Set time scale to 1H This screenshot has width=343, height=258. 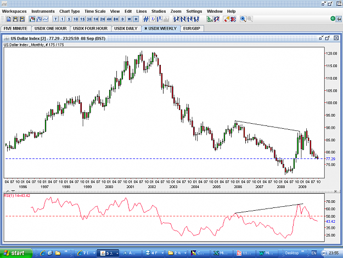96,19
